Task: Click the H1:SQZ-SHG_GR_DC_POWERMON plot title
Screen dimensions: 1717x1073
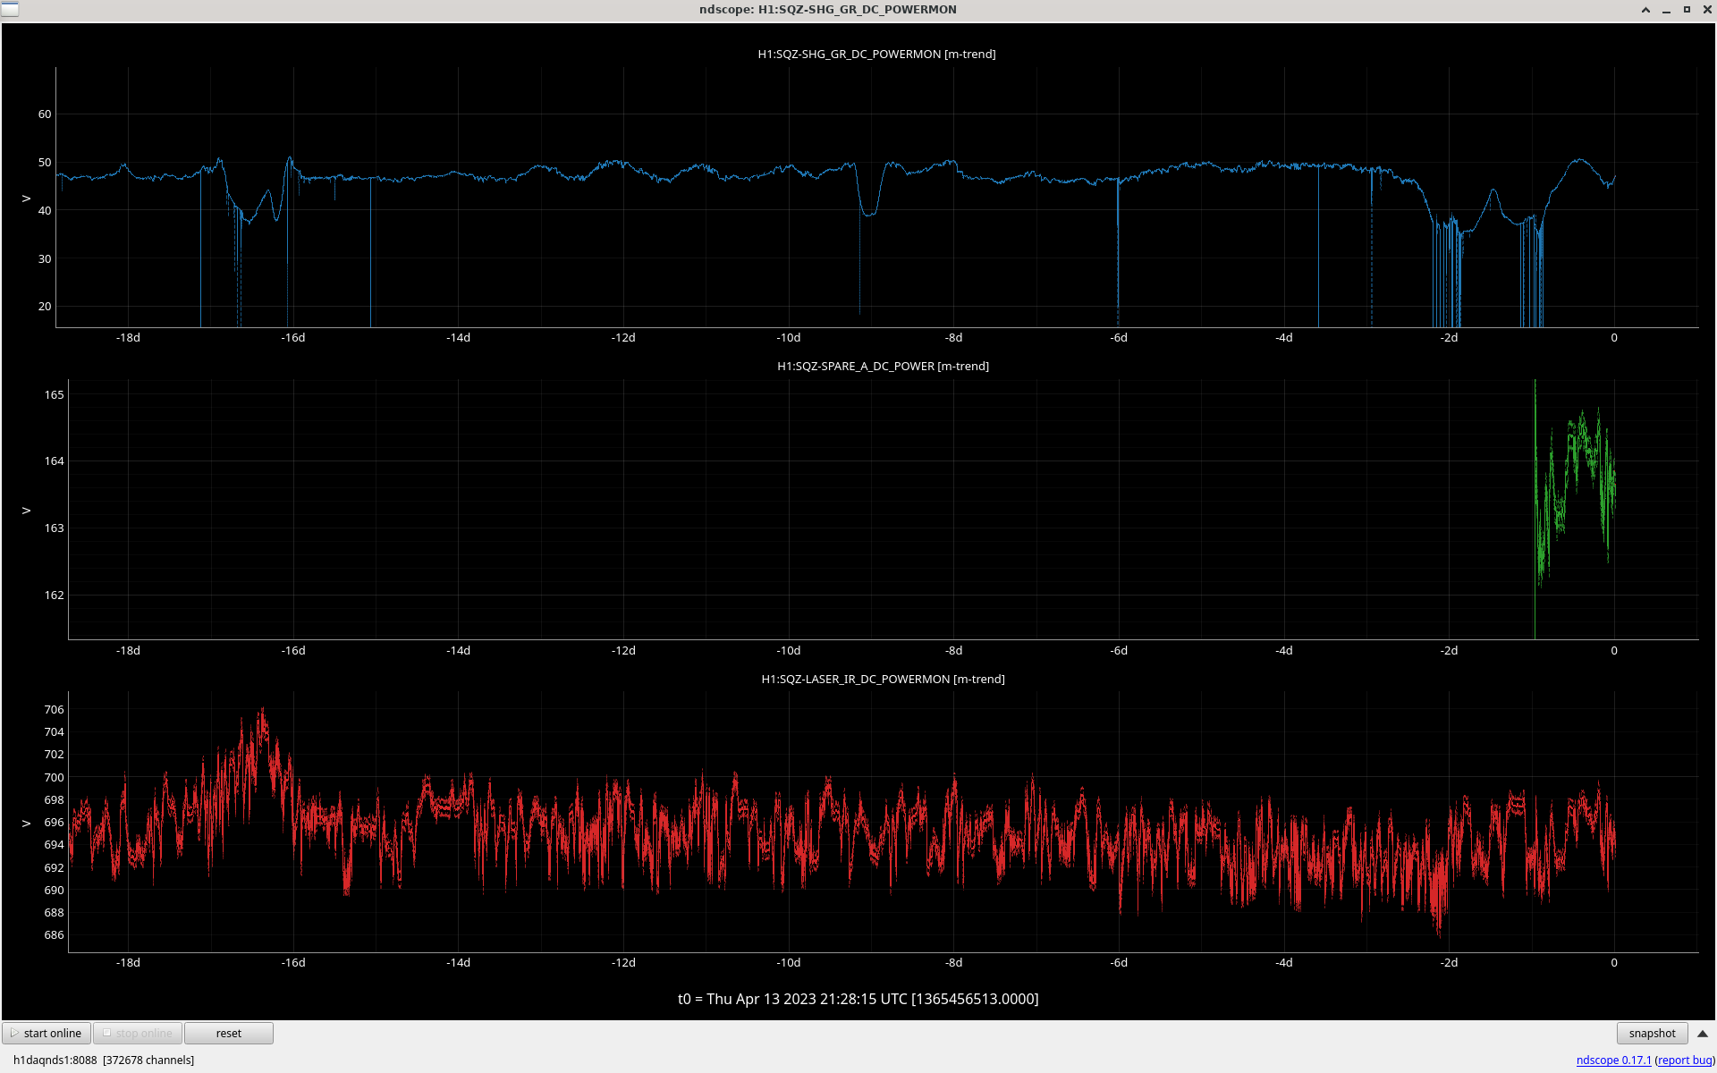Action: 876,54
